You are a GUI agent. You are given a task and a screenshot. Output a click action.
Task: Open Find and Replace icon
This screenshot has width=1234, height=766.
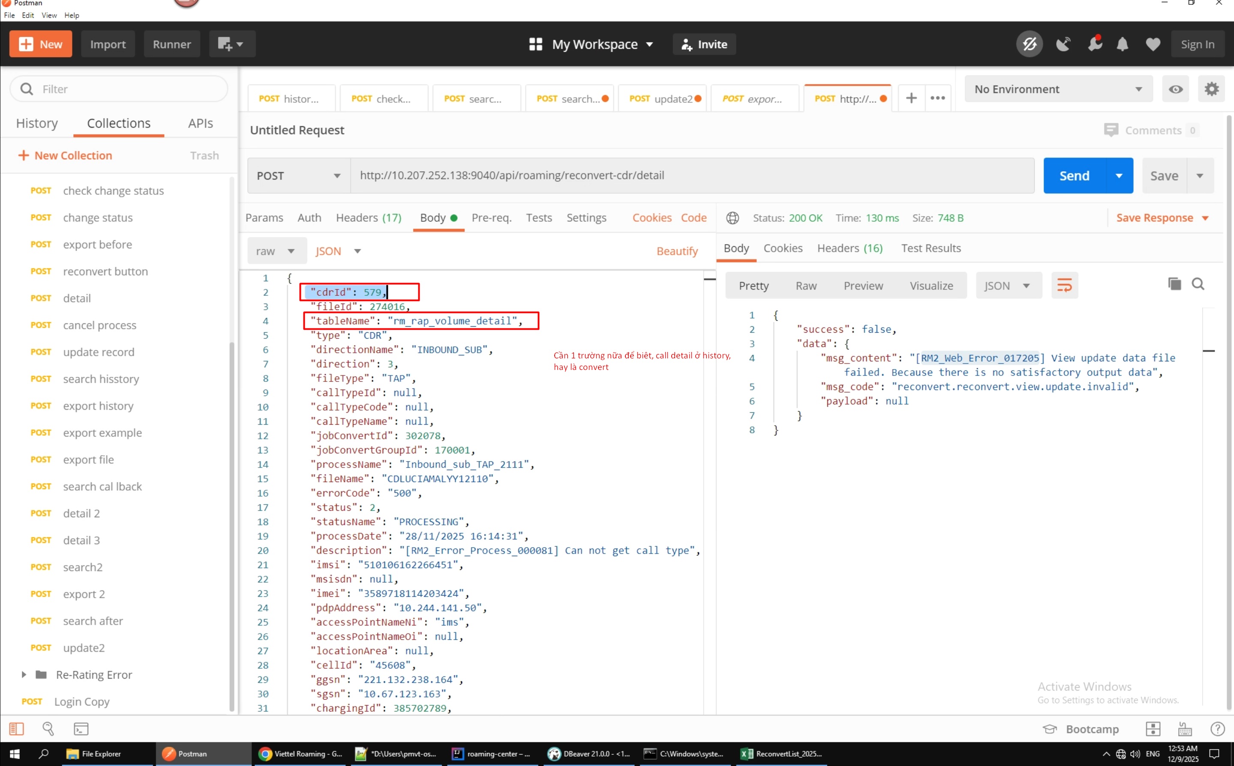[x=48, y=728]
